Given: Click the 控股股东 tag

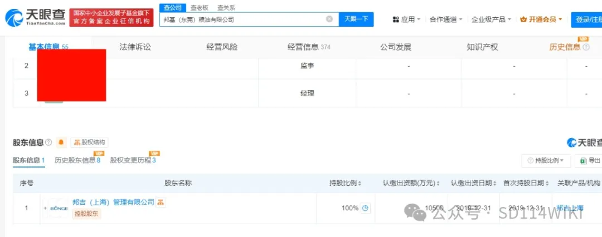Looking at the screenshot, I should click(86, 214).
